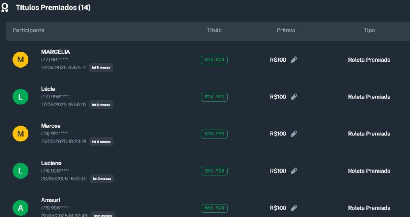Sort by Participante column header
The width and height of the screenshot is (410, 217).
(x=28, y=30)
